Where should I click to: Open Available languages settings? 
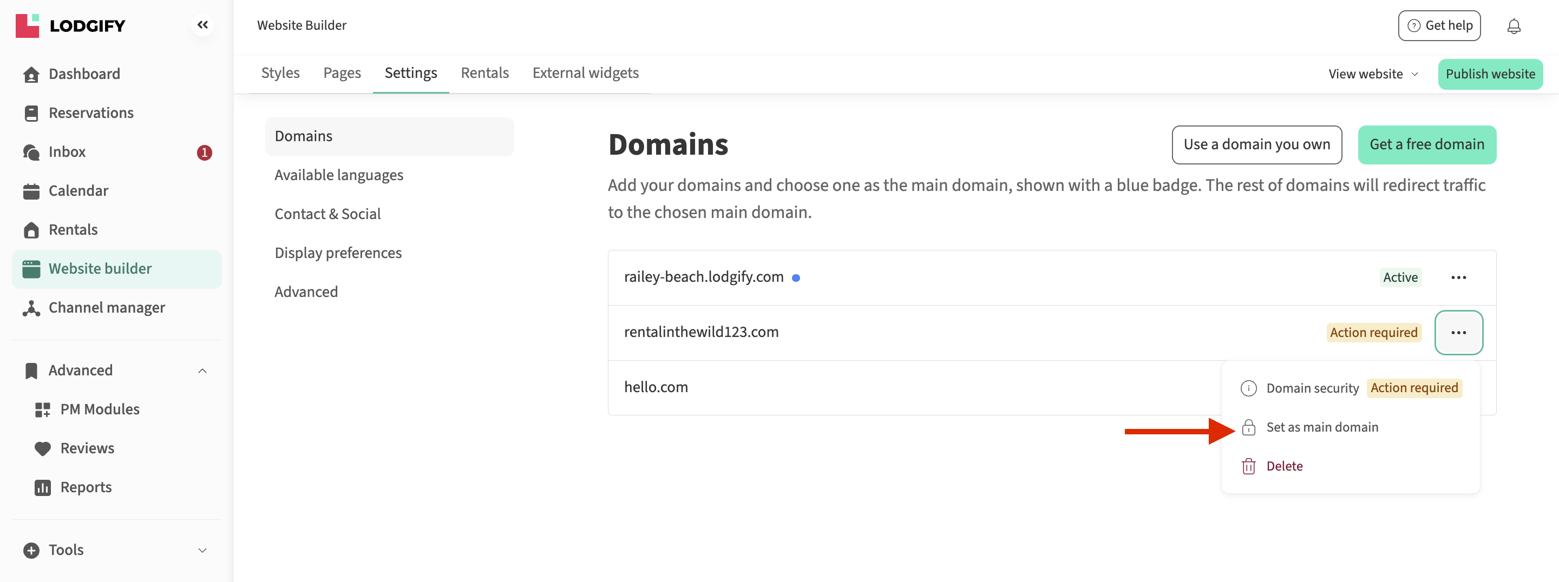[x=338, y=175]
